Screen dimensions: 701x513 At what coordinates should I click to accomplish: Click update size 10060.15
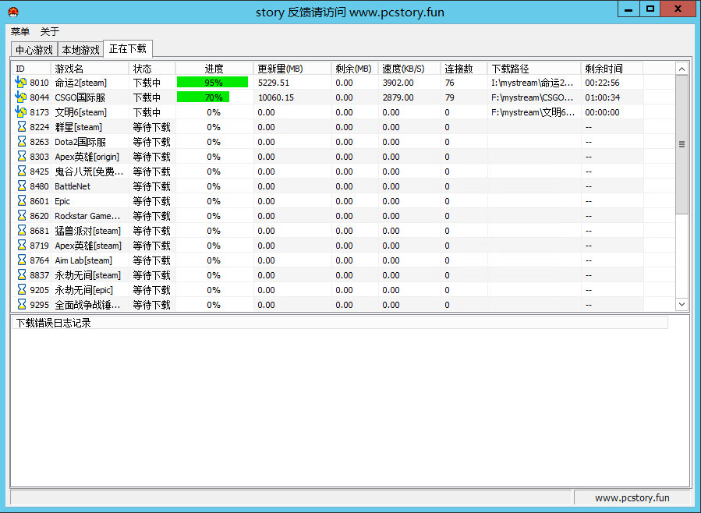click(x=276, y=97)
